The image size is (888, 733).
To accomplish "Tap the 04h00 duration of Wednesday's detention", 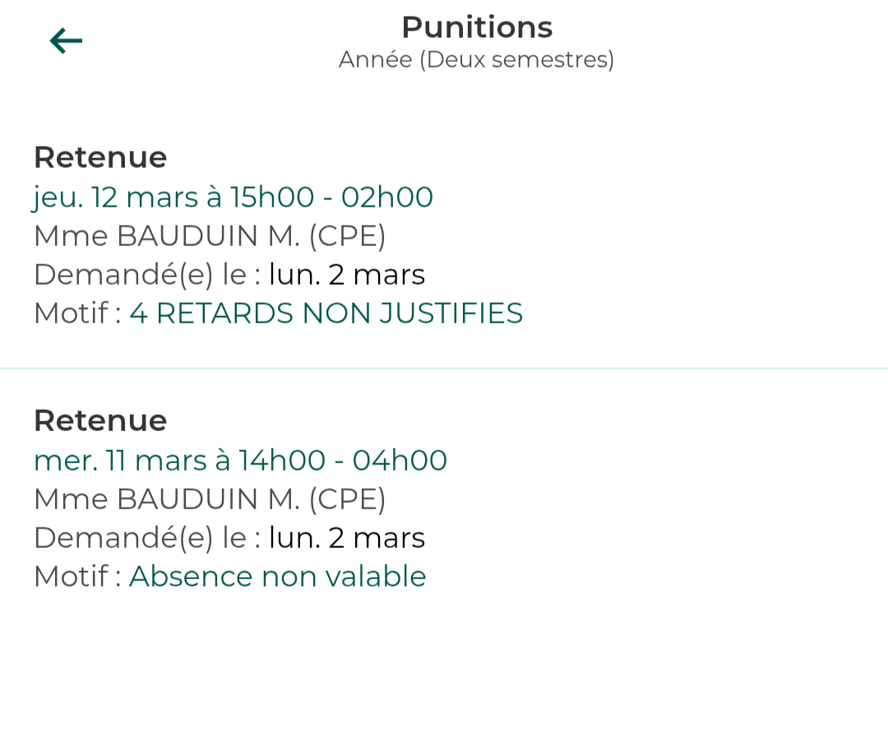I will tap(400, 461).
